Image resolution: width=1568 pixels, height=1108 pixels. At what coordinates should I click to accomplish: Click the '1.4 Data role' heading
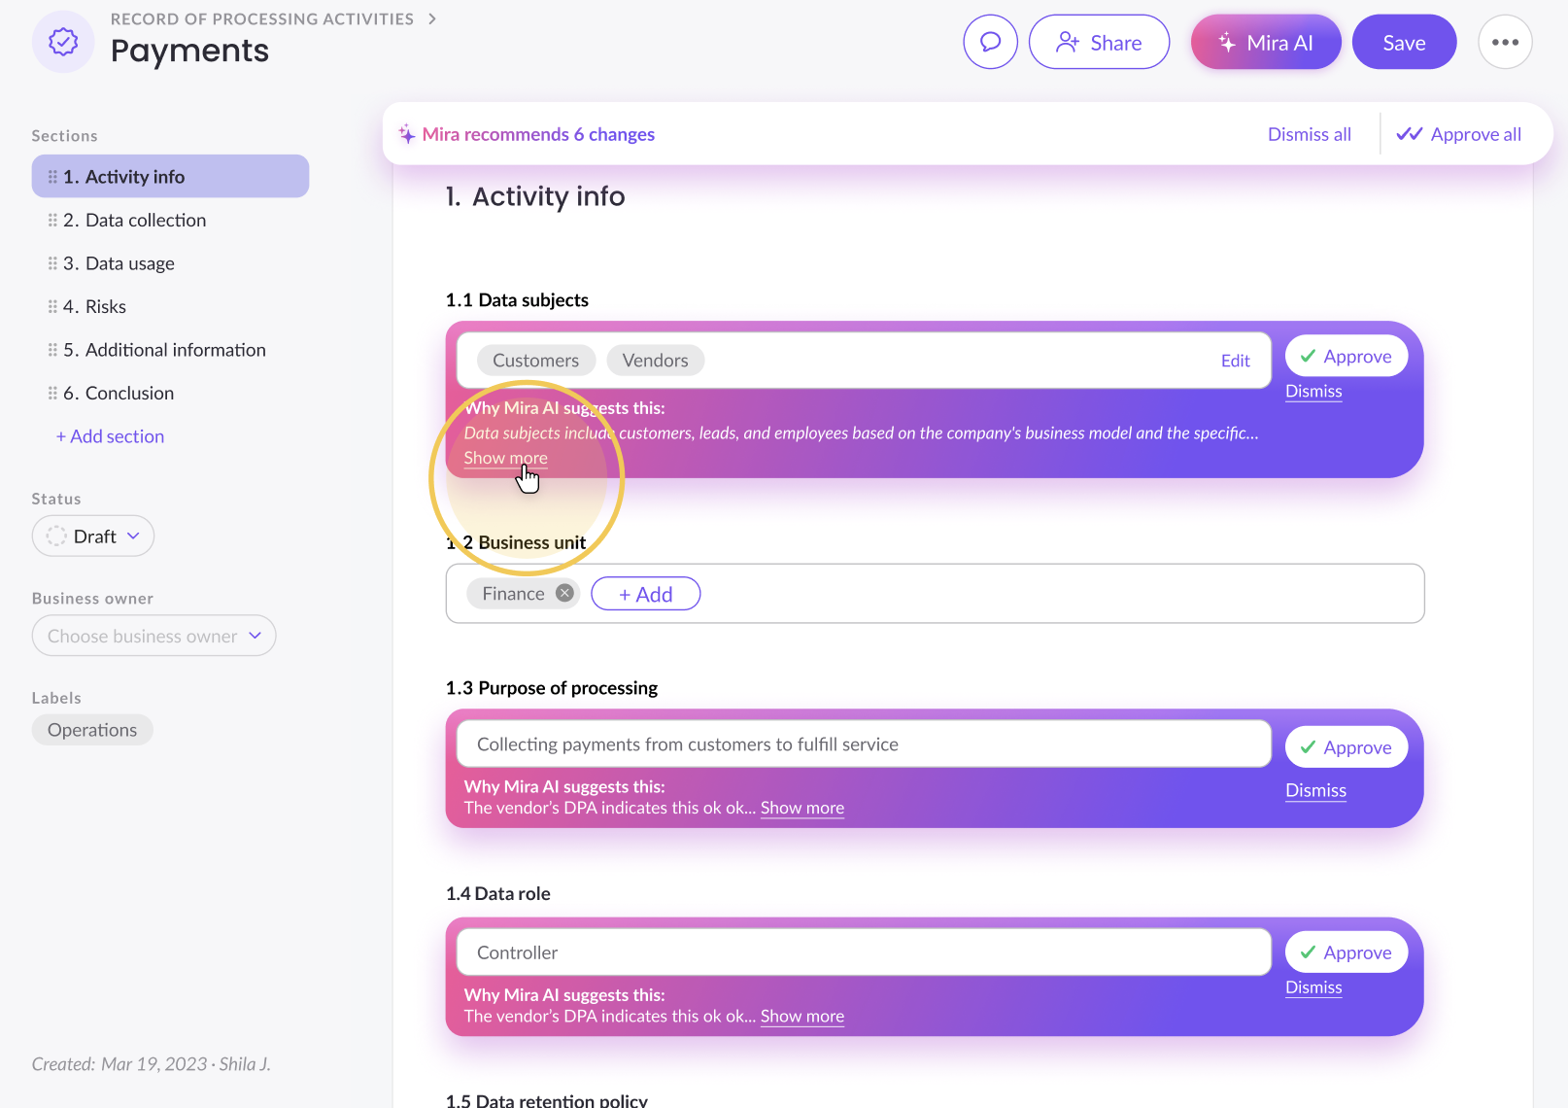point(498,893)
